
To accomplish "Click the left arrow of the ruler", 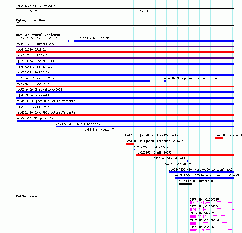I will 17,9.
